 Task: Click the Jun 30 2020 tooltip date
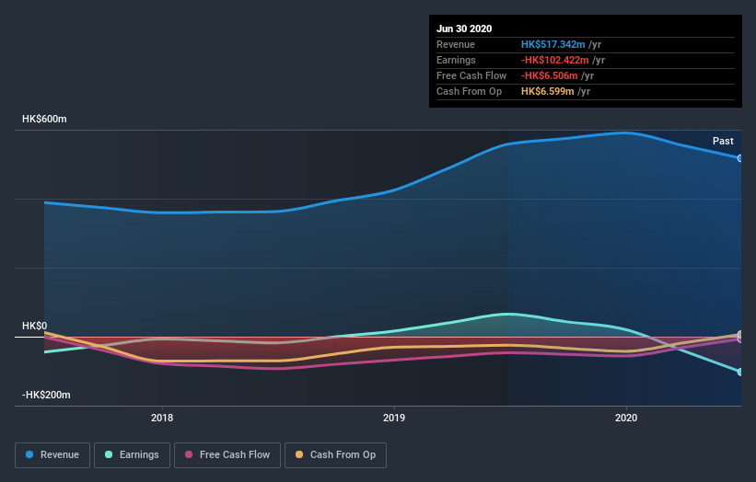tap(464, 29)
